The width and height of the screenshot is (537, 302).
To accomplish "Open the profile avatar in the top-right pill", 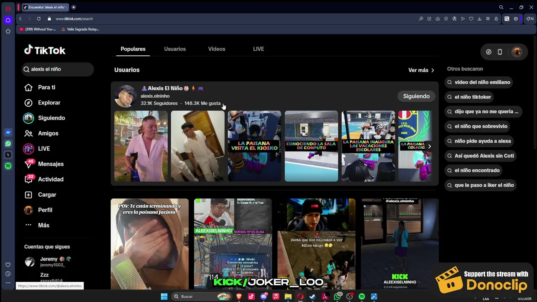I will [x=516, y=52].
